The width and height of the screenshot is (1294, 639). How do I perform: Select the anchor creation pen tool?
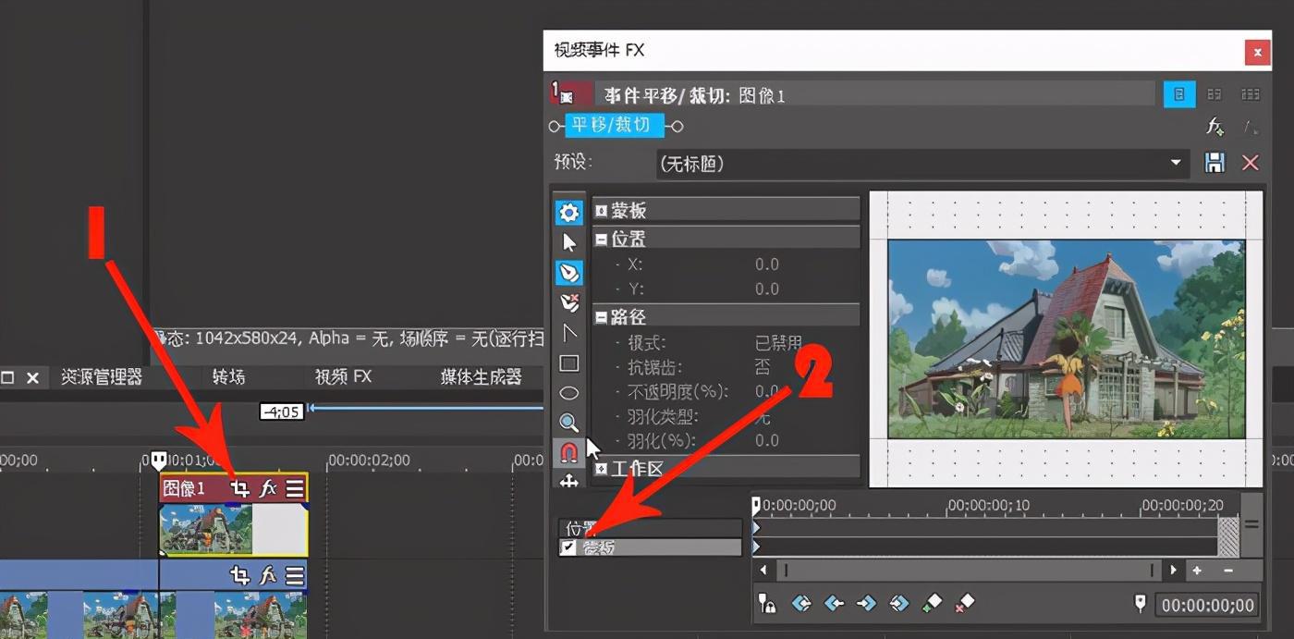[568, 272]
